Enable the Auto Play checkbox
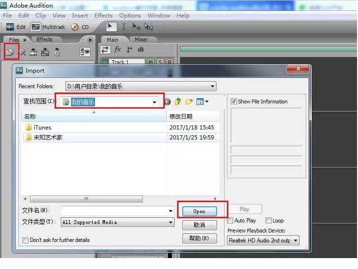This screenshot has width=358, height=269. [x=230, y=221]
